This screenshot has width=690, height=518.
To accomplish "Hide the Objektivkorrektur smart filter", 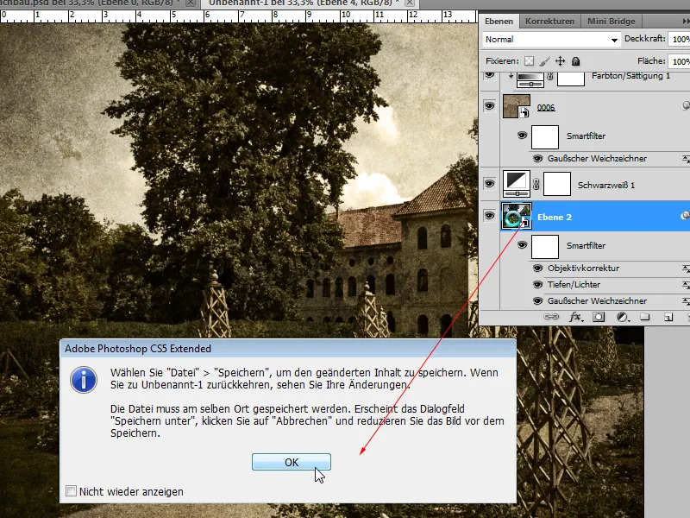I will [537, 268].
